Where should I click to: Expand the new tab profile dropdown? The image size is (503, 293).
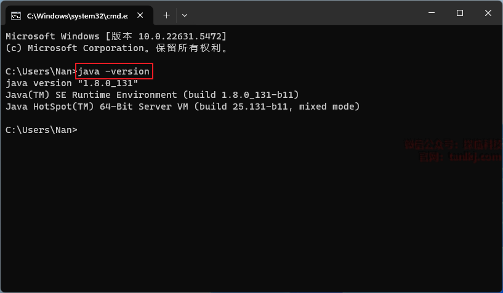(185, 14)
